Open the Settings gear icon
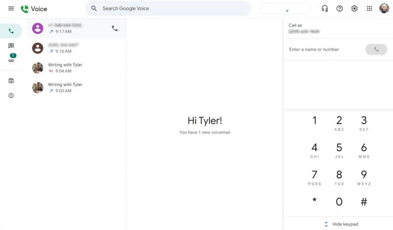The image size is (393, 230). pos(354,9)
